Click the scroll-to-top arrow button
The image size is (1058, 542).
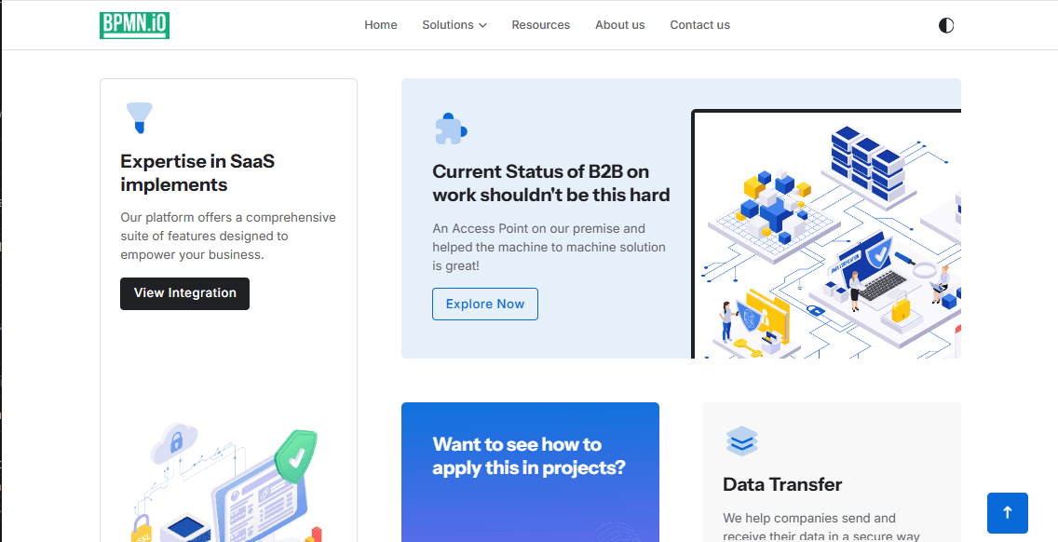[1007, 513]
